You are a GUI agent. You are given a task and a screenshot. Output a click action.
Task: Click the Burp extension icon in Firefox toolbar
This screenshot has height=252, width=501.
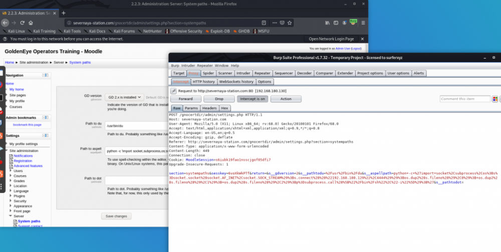(353, 22)
